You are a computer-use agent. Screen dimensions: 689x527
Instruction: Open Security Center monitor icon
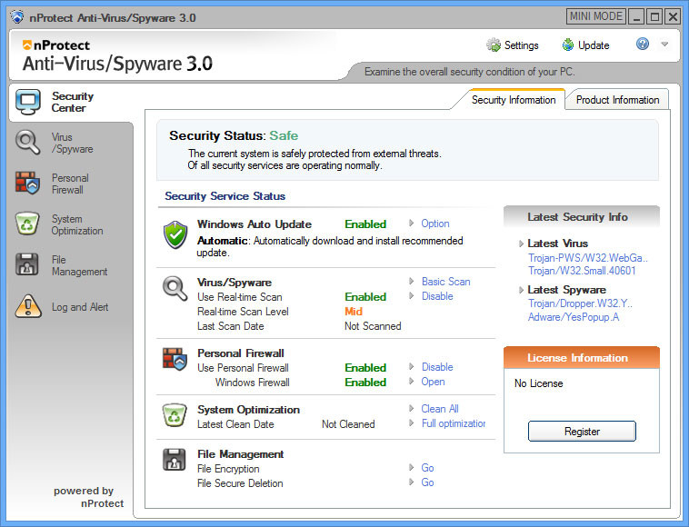(x=28, y=102)
